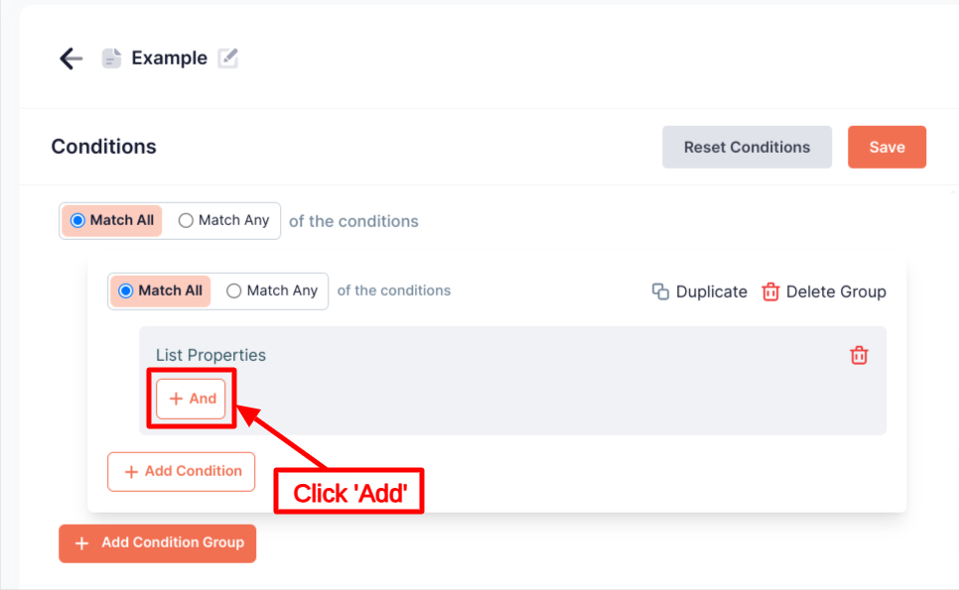Click the red "Click 'Add'" annotation label
Viewport: 959px width, 590px height.
pyautogui.click(x=349, y=492)
